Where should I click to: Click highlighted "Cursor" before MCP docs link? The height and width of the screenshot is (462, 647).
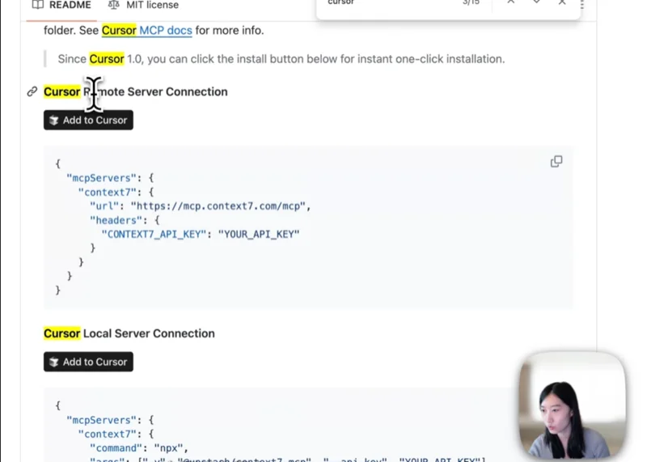(119, 31)
